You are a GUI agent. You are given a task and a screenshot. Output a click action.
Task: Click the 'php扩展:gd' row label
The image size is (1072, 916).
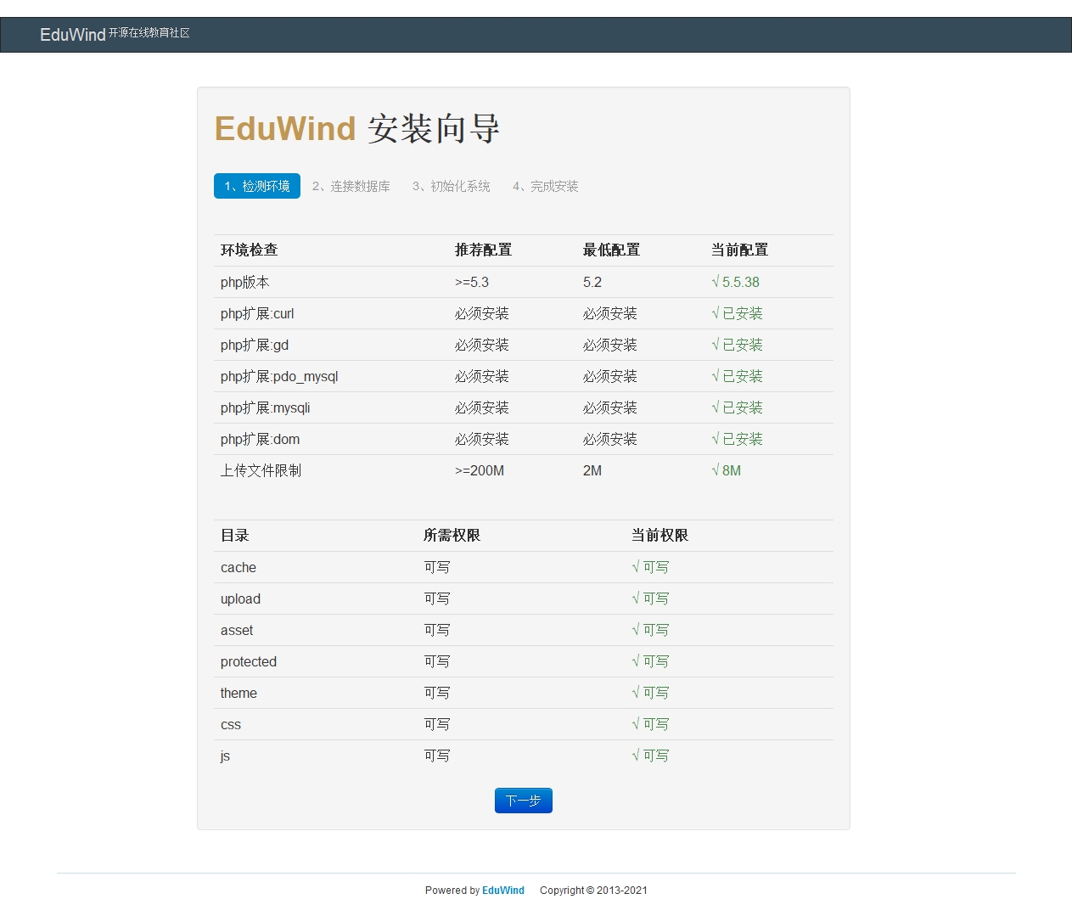255,345
